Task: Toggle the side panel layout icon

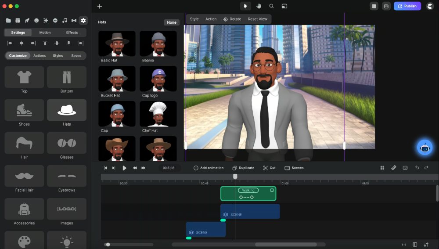Action: (x=374, y=6)
